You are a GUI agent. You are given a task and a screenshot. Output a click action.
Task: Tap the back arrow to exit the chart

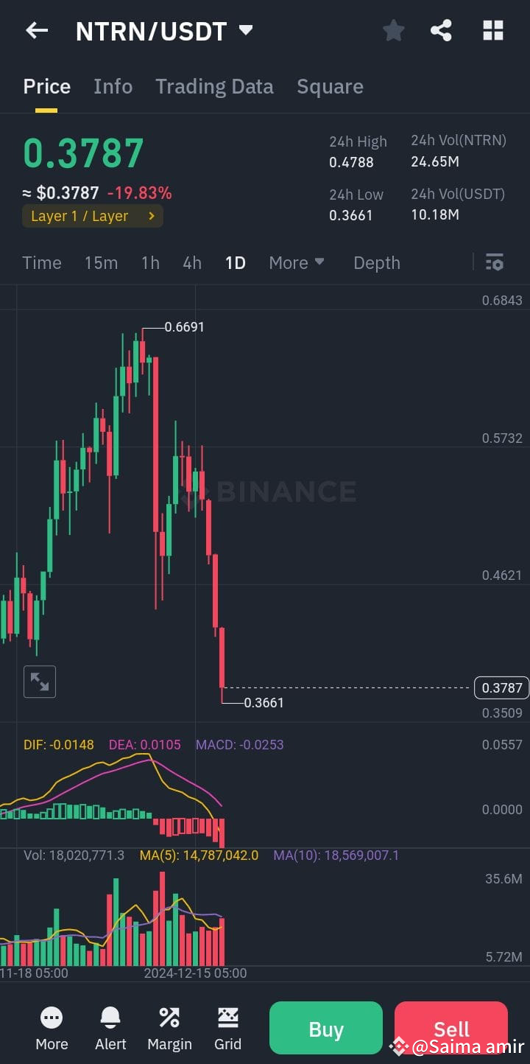click(x=37, y=30)
